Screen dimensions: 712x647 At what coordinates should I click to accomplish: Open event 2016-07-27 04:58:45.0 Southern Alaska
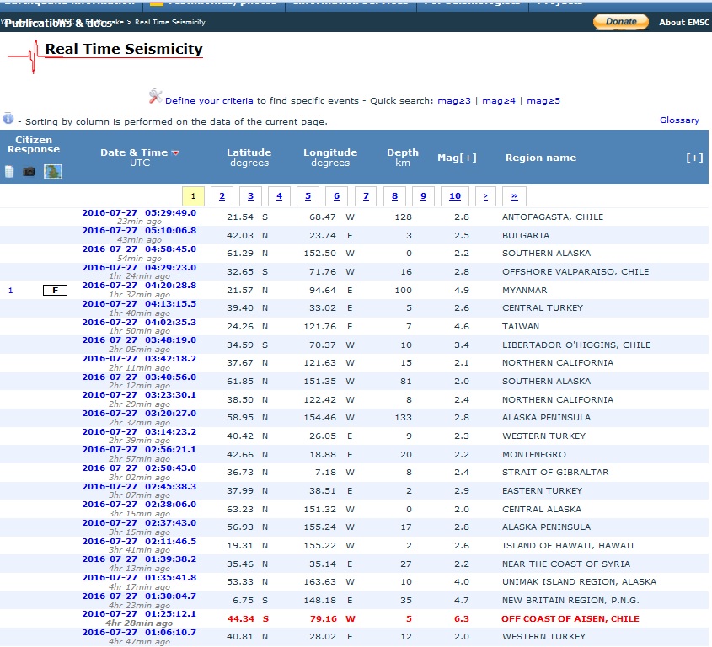click(139, 249)
